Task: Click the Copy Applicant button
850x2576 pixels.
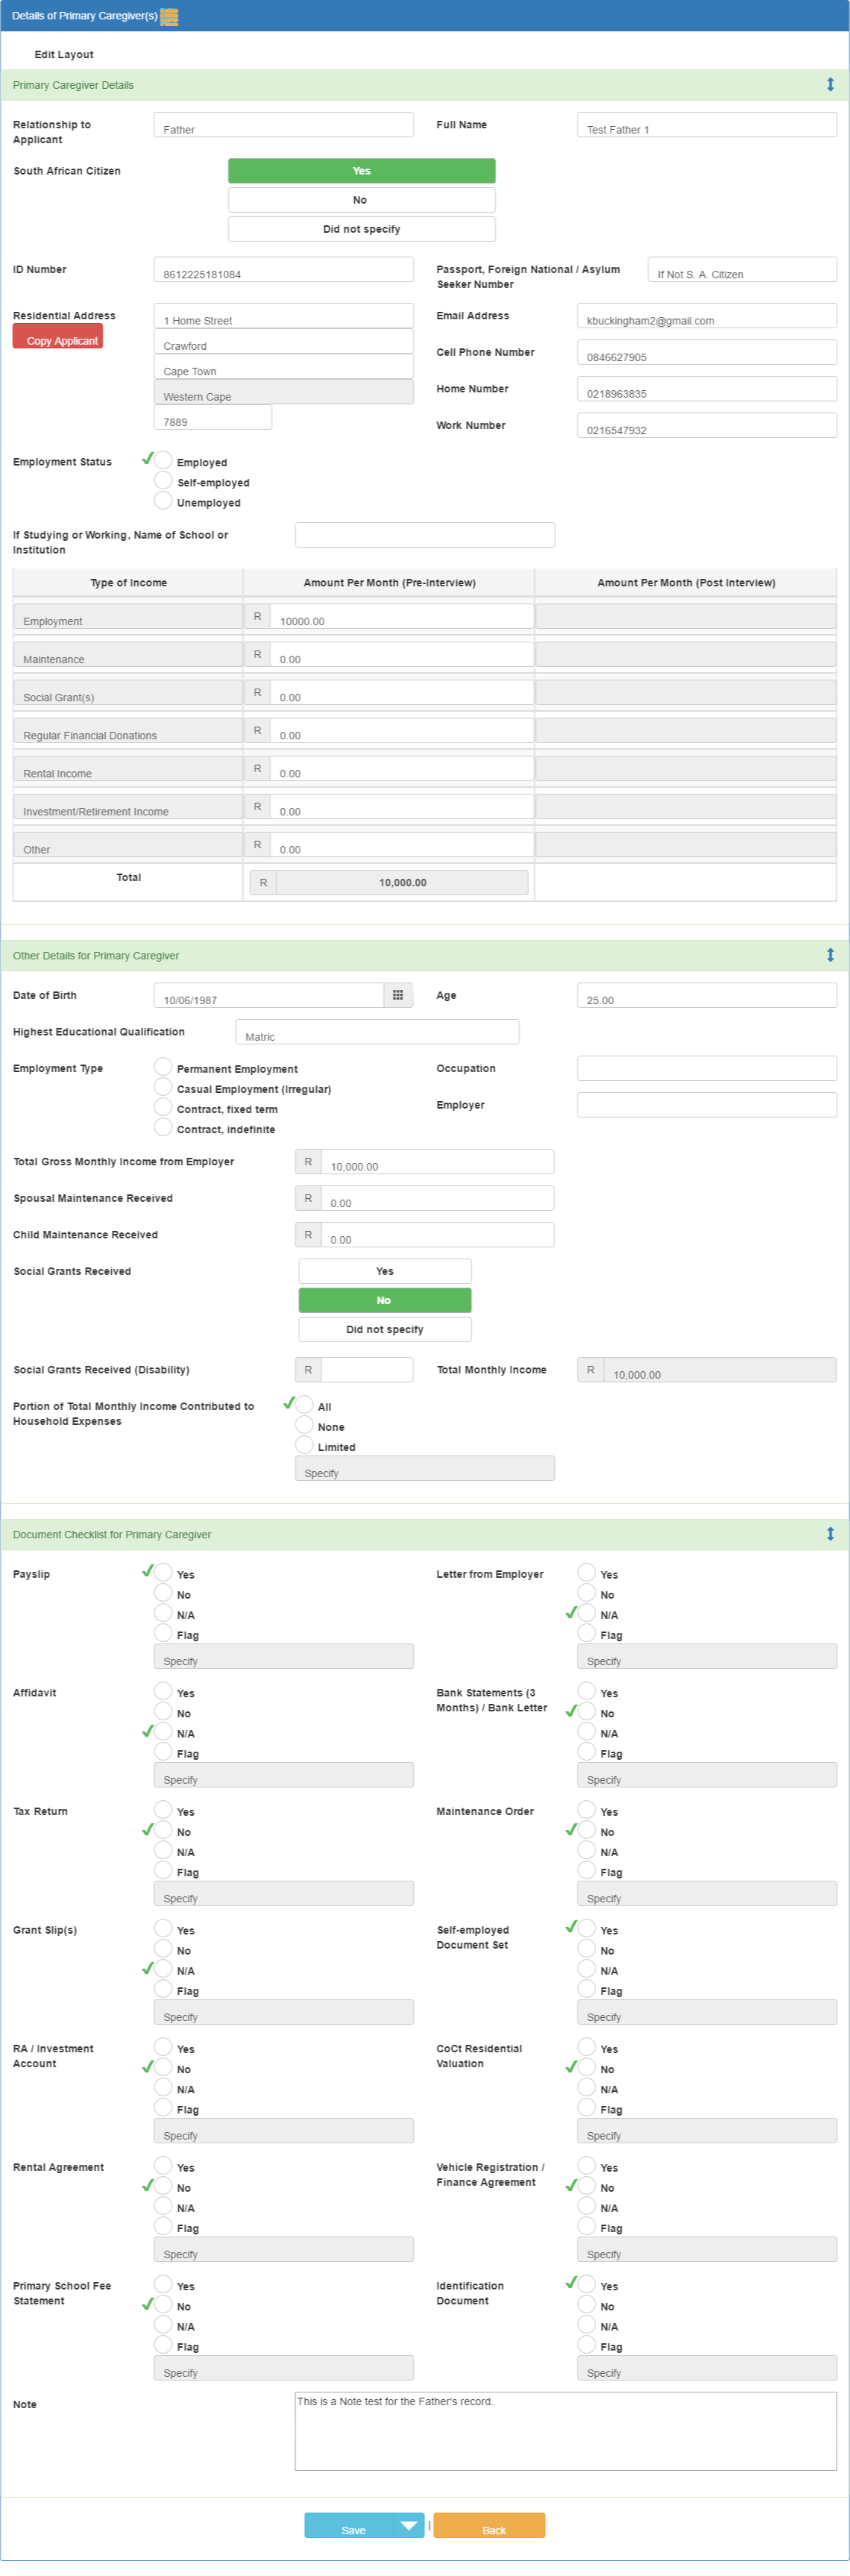Action: coord(58,337)
